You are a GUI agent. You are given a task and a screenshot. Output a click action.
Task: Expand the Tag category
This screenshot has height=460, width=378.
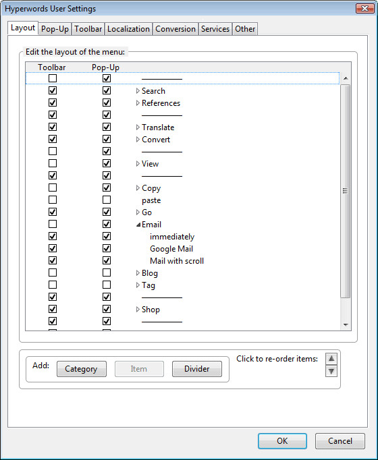point(138,285)
